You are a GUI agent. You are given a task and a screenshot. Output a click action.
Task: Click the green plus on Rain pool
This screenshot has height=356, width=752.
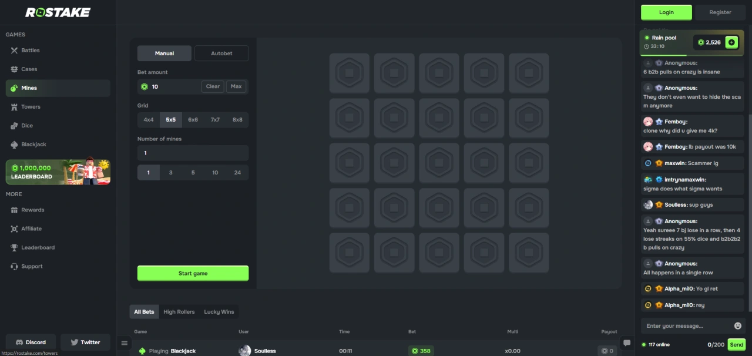pyautogui.click(x=731, y=42)
